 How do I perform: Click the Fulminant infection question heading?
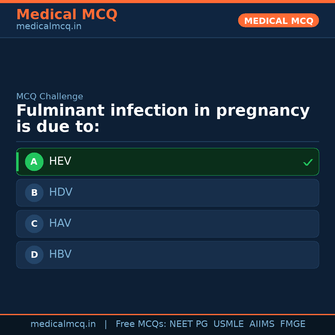click(163, 119)
